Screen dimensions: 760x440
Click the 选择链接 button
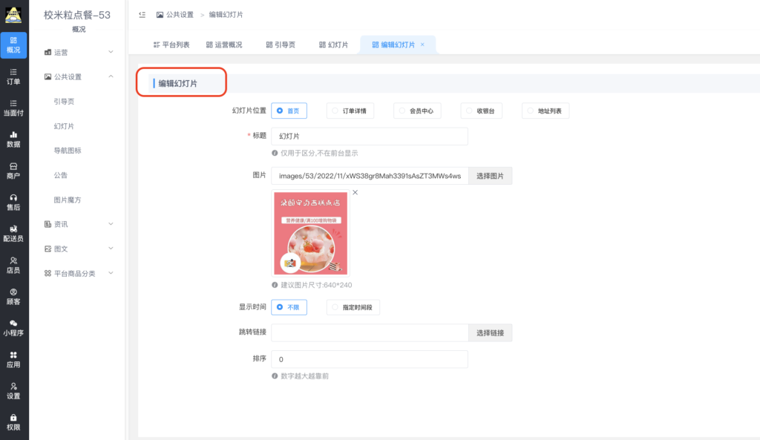pos(492,332)
